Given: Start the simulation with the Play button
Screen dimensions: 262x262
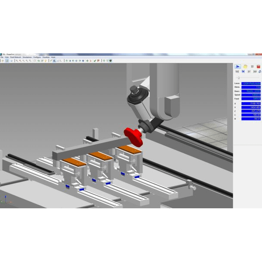Looking at the screenshot, I should (238, 66).
